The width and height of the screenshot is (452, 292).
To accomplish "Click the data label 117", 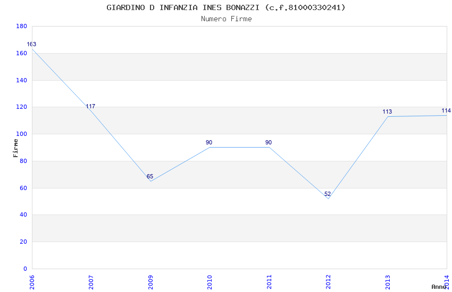I will click(90, 106).
